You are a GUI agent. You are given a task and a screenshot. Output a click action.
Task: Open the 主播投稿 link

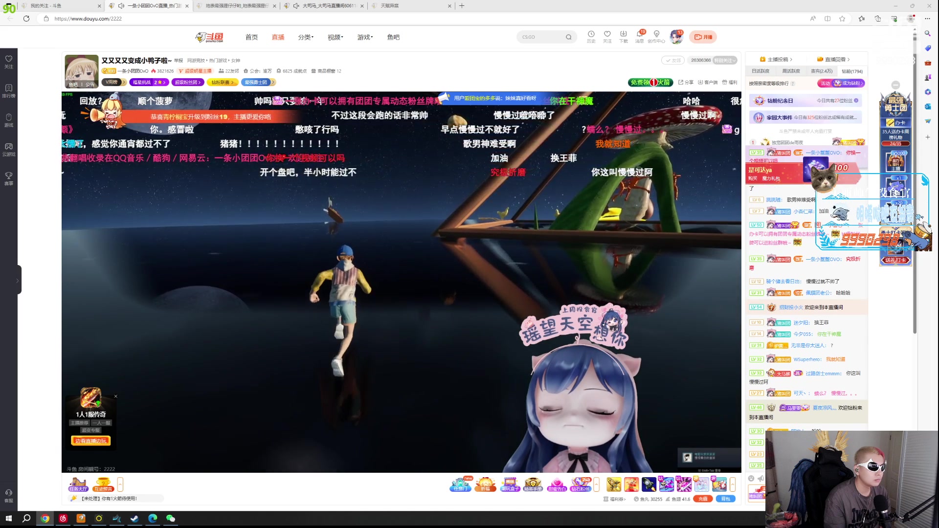click(x=776, y=59)
